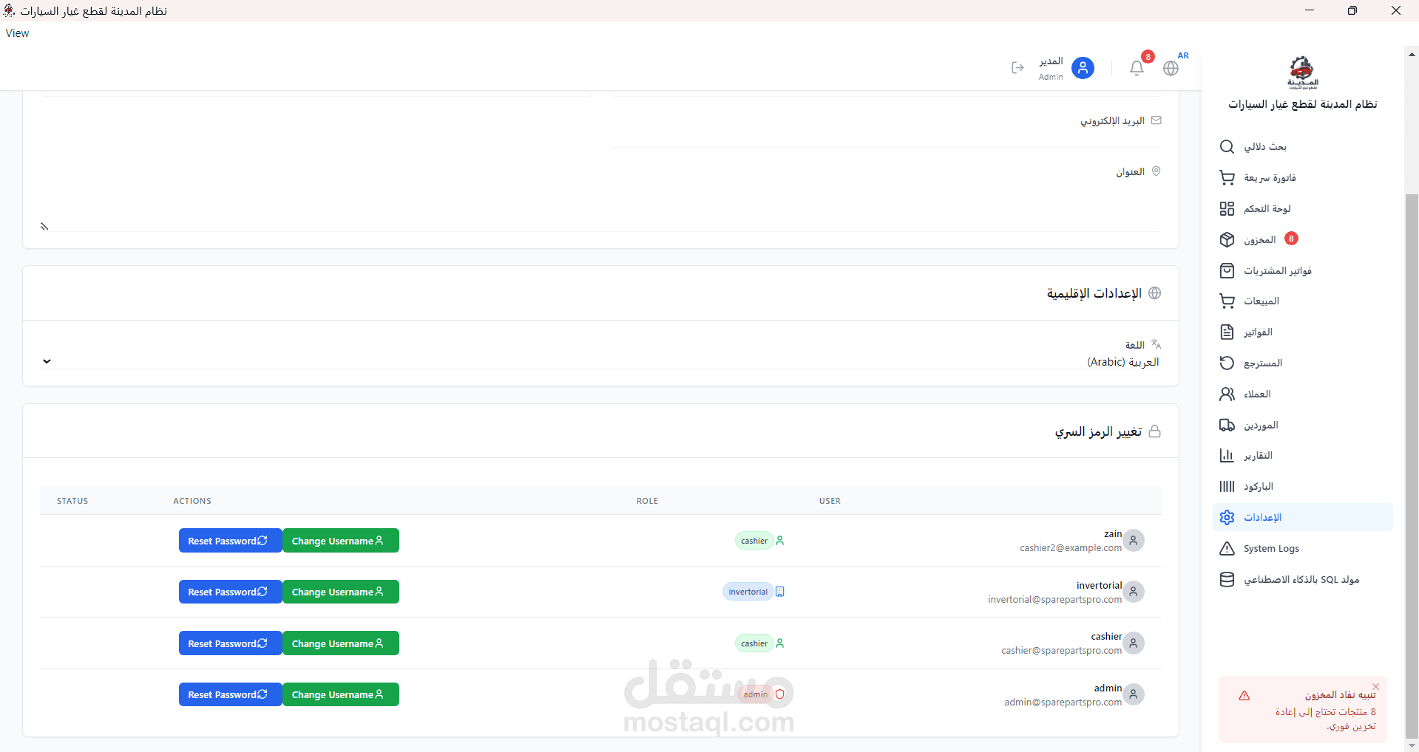Click the System Logs warning icon
The image size is (1419, 752).
coord(1227,549)
